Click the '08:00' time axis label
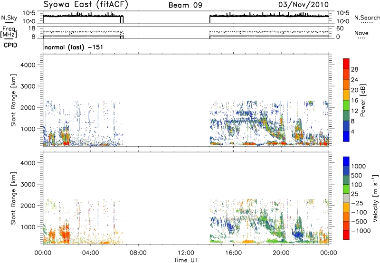The height and width of the screenshot is (263, 380). click(x=138, y=253)
